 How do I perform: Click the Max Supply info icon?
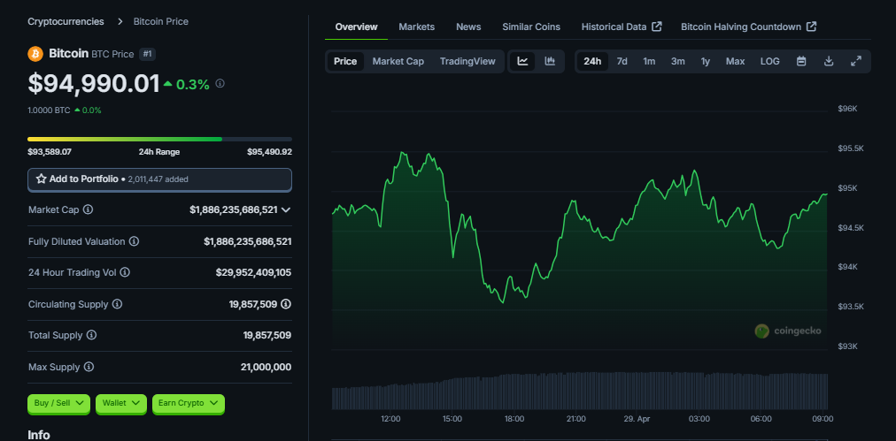(x=89, y=367)
